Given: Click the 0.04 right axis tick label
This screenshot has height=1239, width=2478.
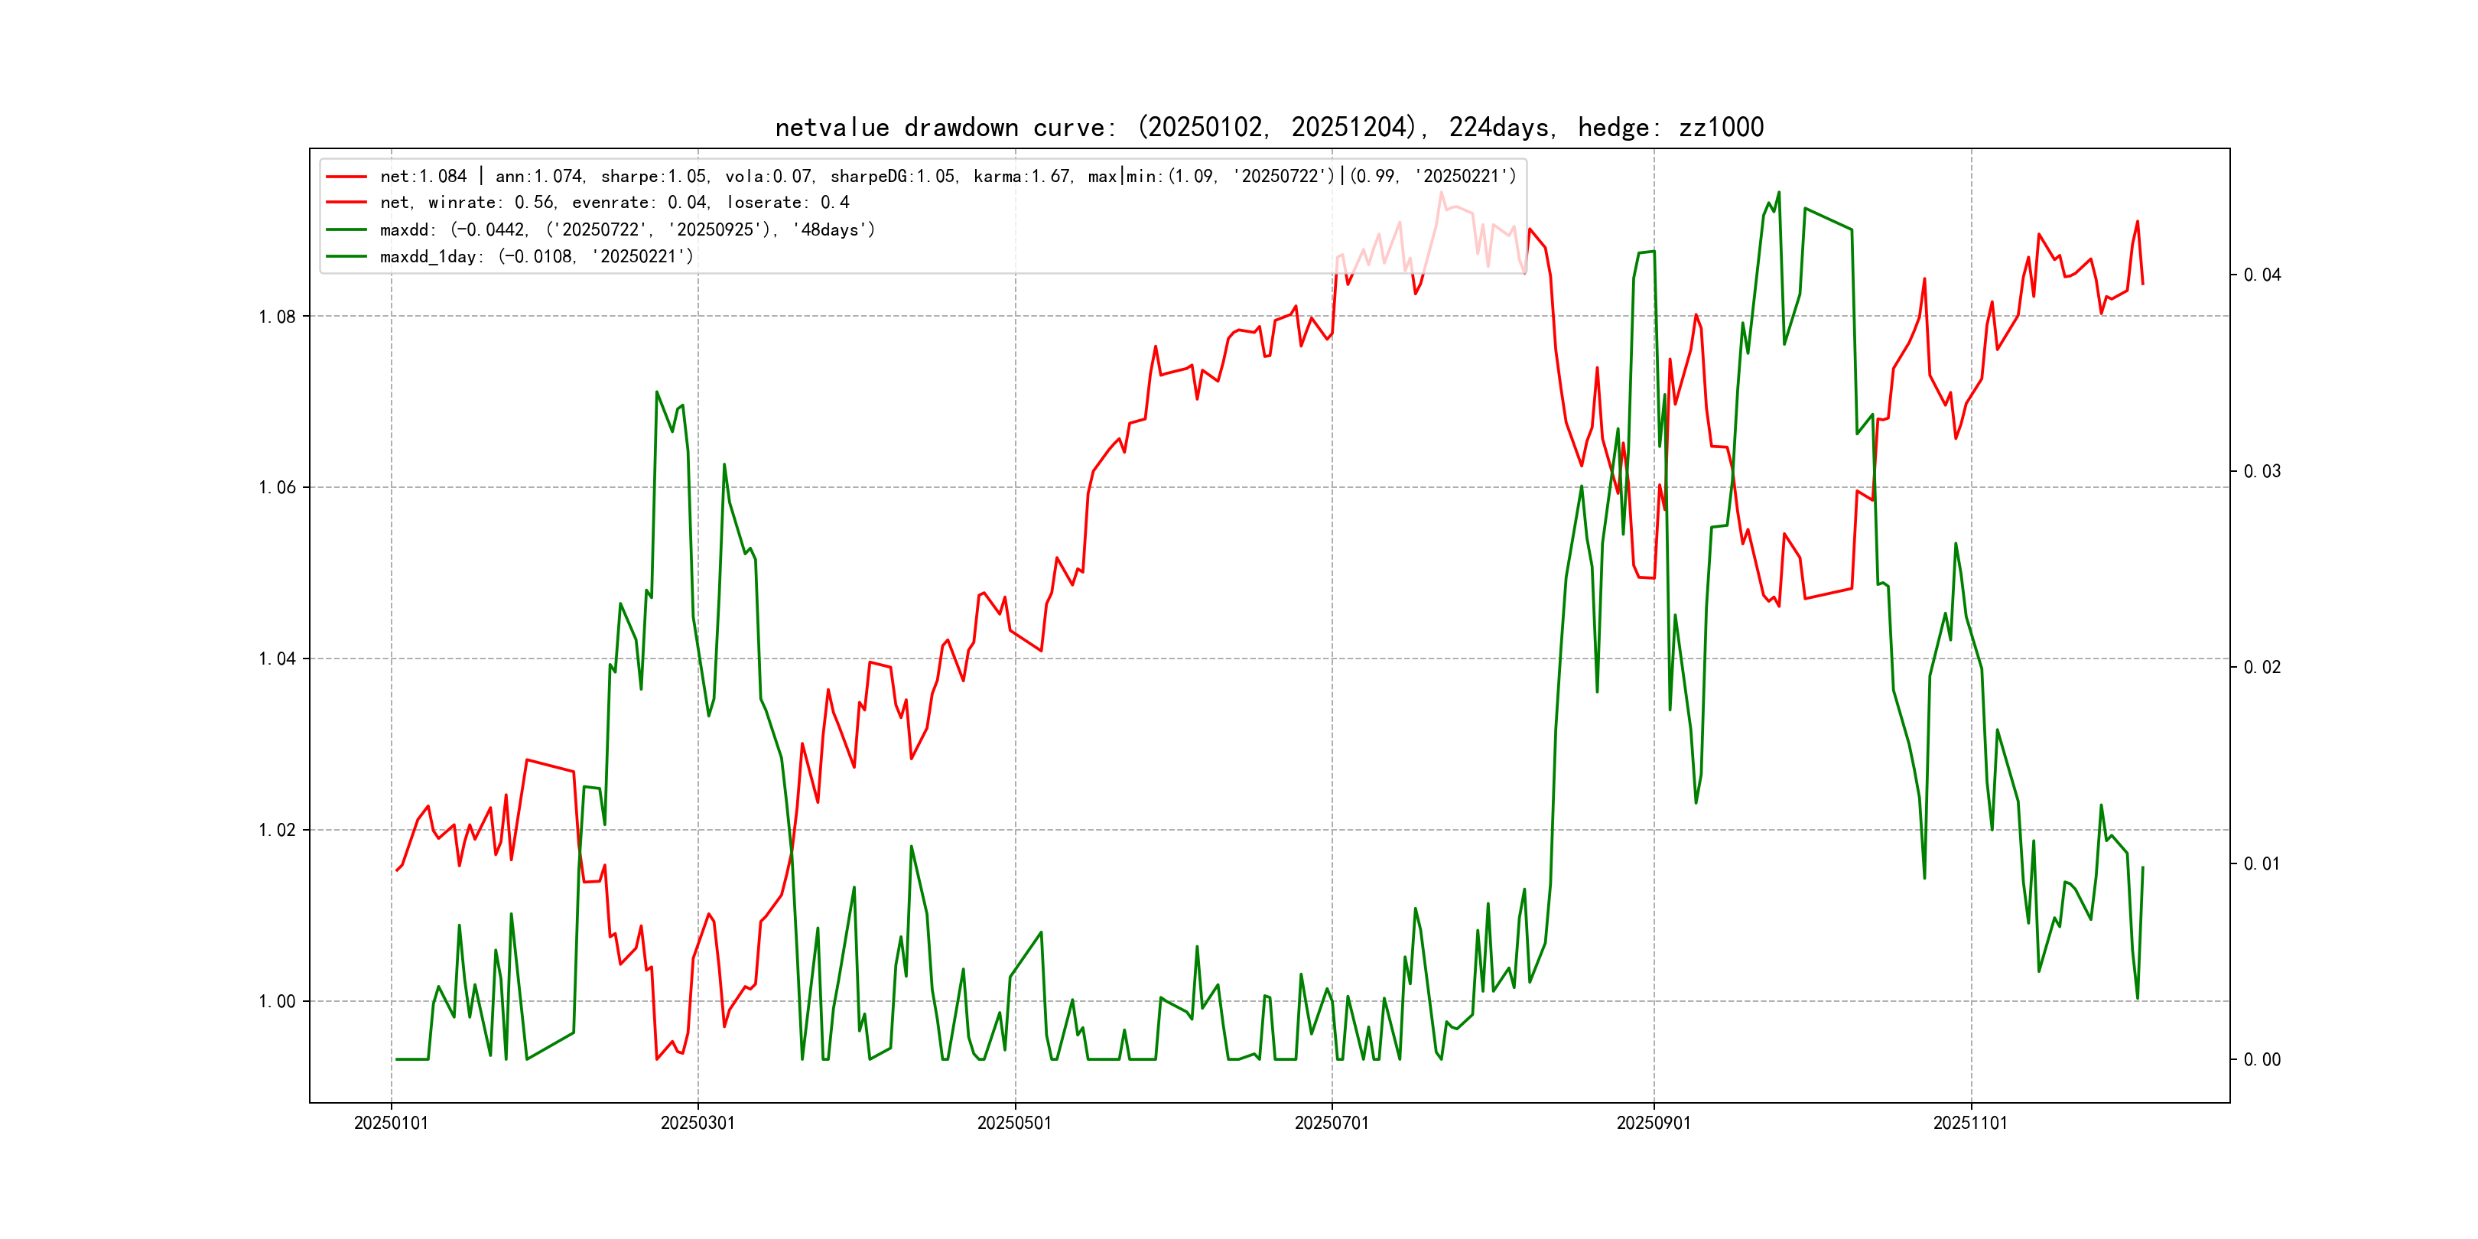Looking at the screenshot, I should [2262, 275].
